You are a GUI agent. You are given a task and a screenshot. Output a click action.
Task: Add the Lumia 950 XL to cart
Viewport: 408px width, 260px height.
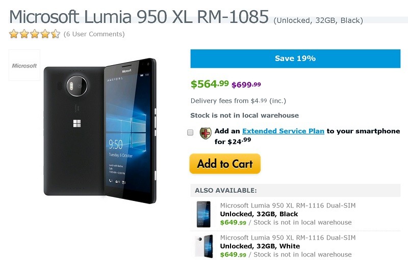coord(225,163)
